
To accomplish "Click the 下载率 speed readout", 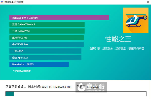I will point(88,87).
